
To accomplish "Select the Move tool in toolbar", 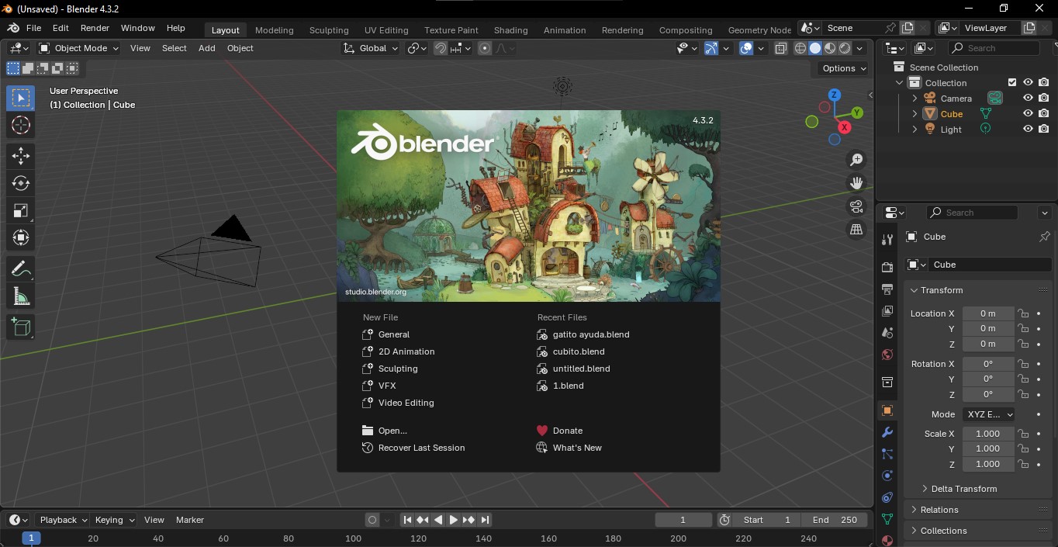I will coord(21,155).
